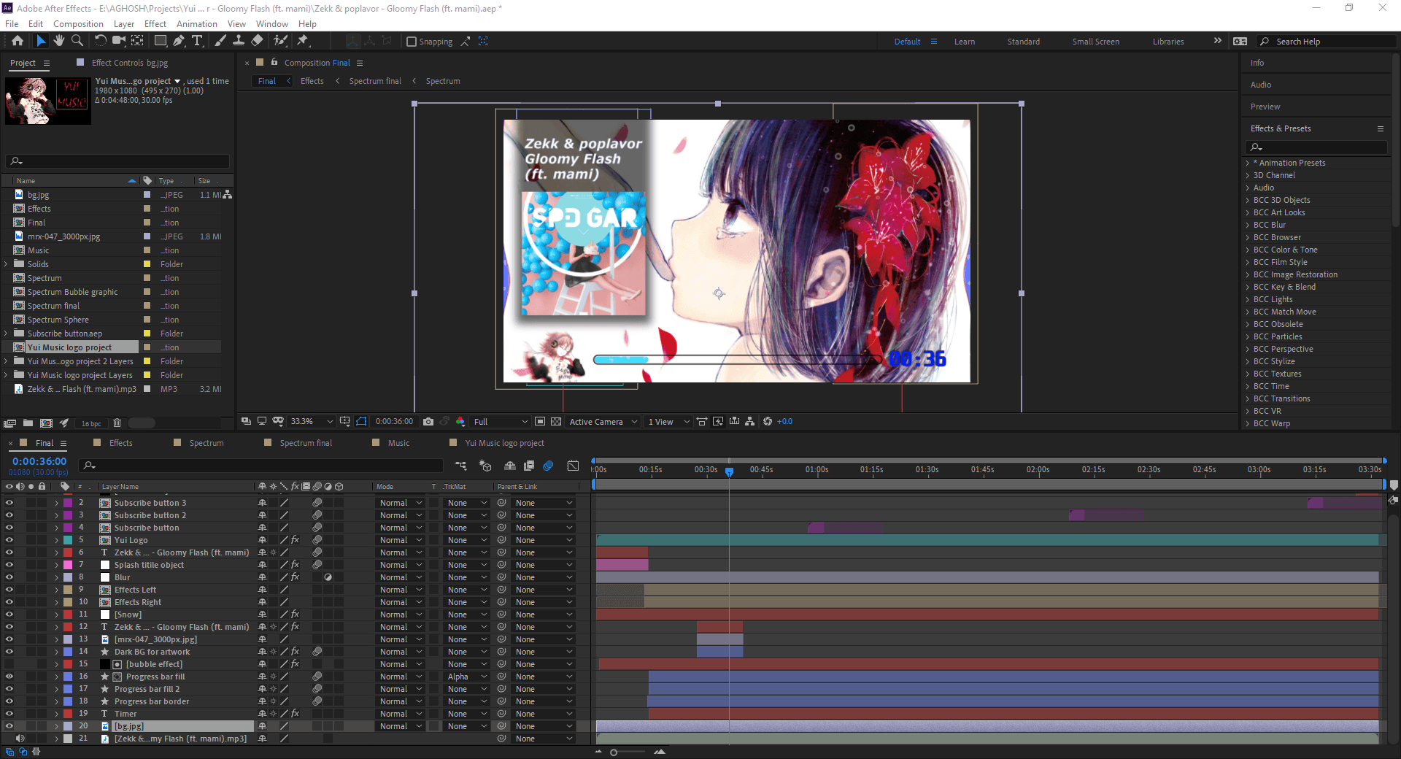Click the current time 0:00:36:00 display
Image resolution: width=1401 pixels, height=759 pixels.
(39, 461)
